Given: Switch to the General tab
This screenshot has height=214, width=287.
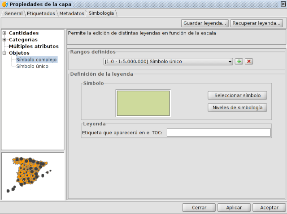Looking at the screenshot, I should point(13,13).
